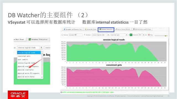This screenshot has height=99, width=177.
Task: Choose the highlighted session logical reads list entry
Action: pyautogui.click(x=29, y=53)
